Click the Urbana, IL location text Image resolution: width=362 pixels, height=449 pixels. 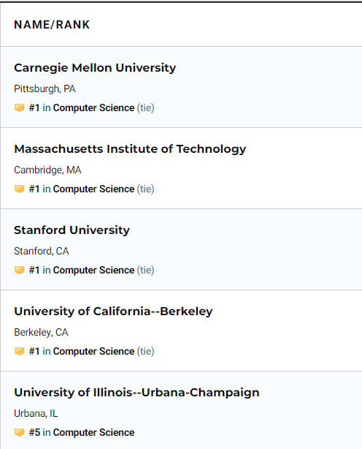click(x=36, y=413)
